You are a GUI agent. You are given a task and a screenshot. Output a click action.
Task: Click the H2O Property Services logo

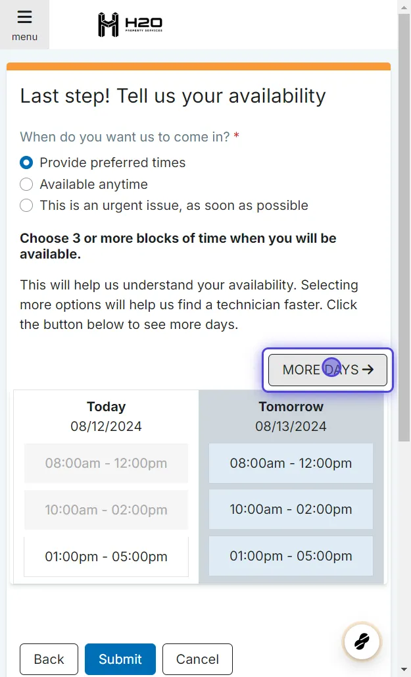(x=130, y=24)
